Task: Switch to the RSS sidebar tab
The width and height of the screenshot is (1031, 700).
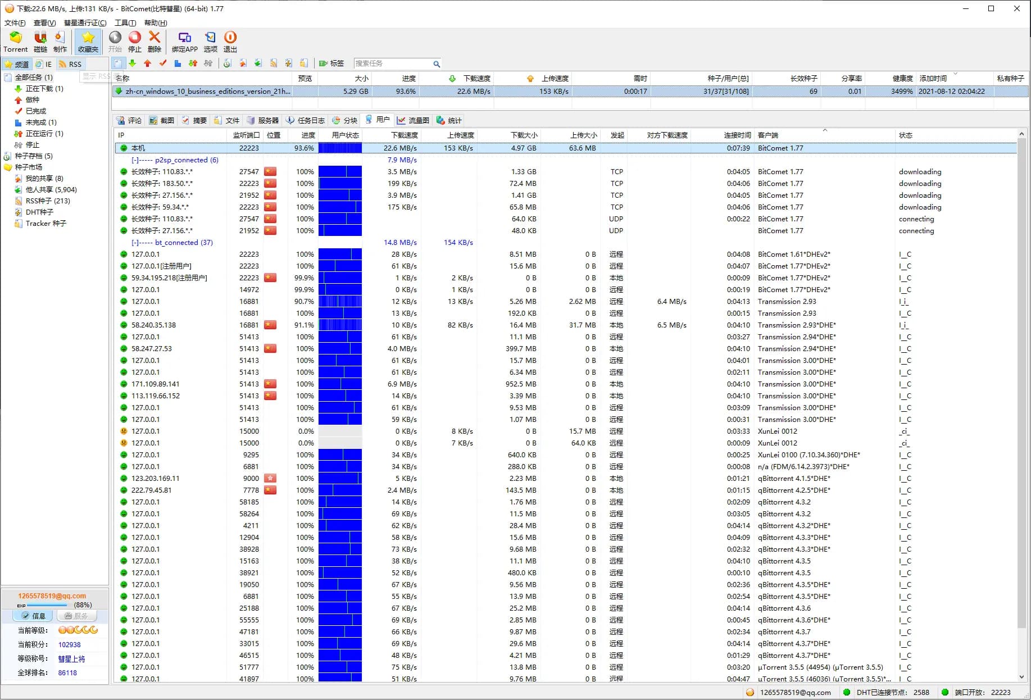Action: coord(70,64)
